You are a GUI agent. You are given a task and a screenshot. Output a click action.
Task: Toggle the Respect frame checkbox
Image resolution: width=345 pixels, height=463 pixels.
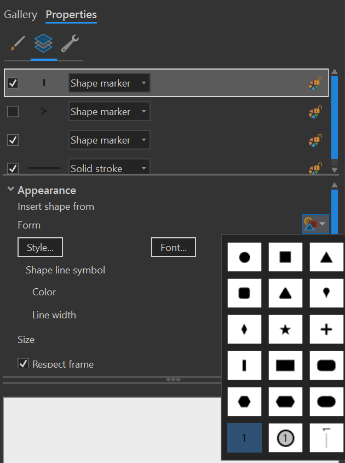(x=24, y=363)
